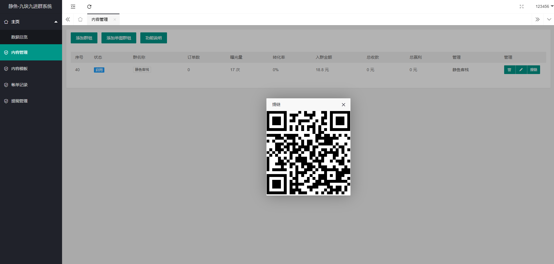Click the 状态 column header
The height and width of the screenshot is (264, 554).
tap(98, 57)
